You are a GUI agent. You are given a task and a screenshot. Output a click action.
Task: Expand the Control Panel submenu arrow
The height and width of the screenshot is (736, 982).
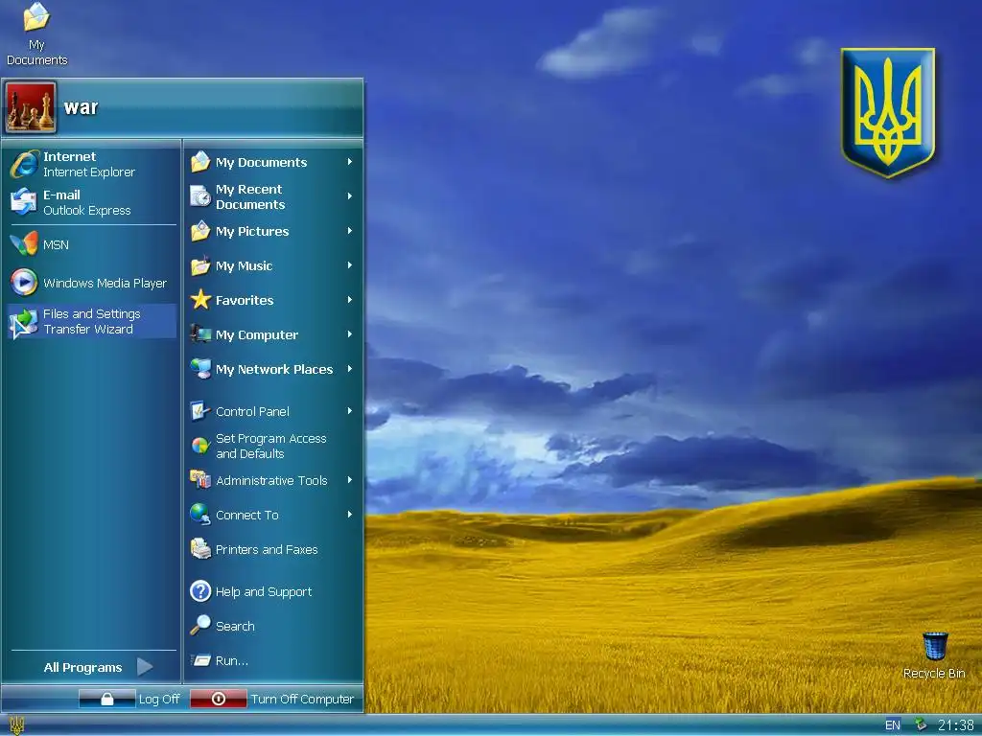[350, 411]
